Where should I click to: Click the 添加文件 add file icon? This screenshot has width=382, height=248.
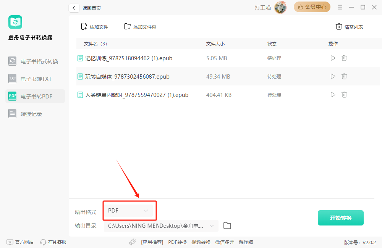click(84, 26)
